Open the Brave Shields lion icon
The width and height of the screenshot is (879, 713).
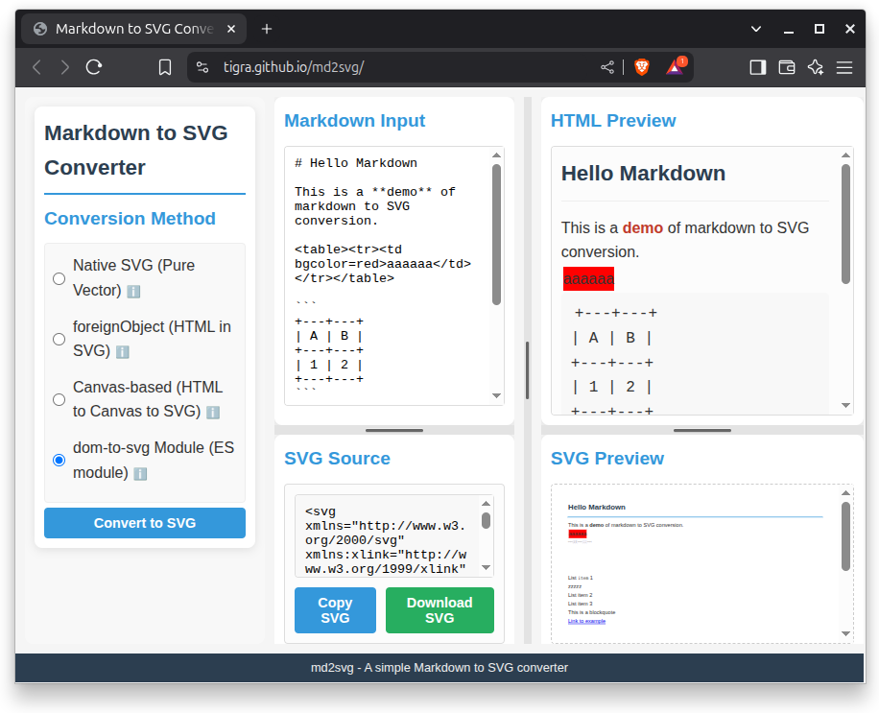(641, 67)
